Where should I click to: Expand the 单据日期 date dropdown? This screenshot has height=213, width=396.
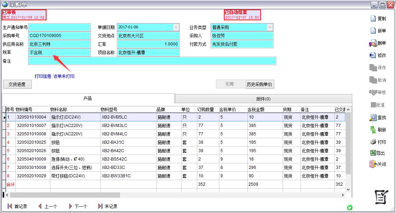pos(176,27)
